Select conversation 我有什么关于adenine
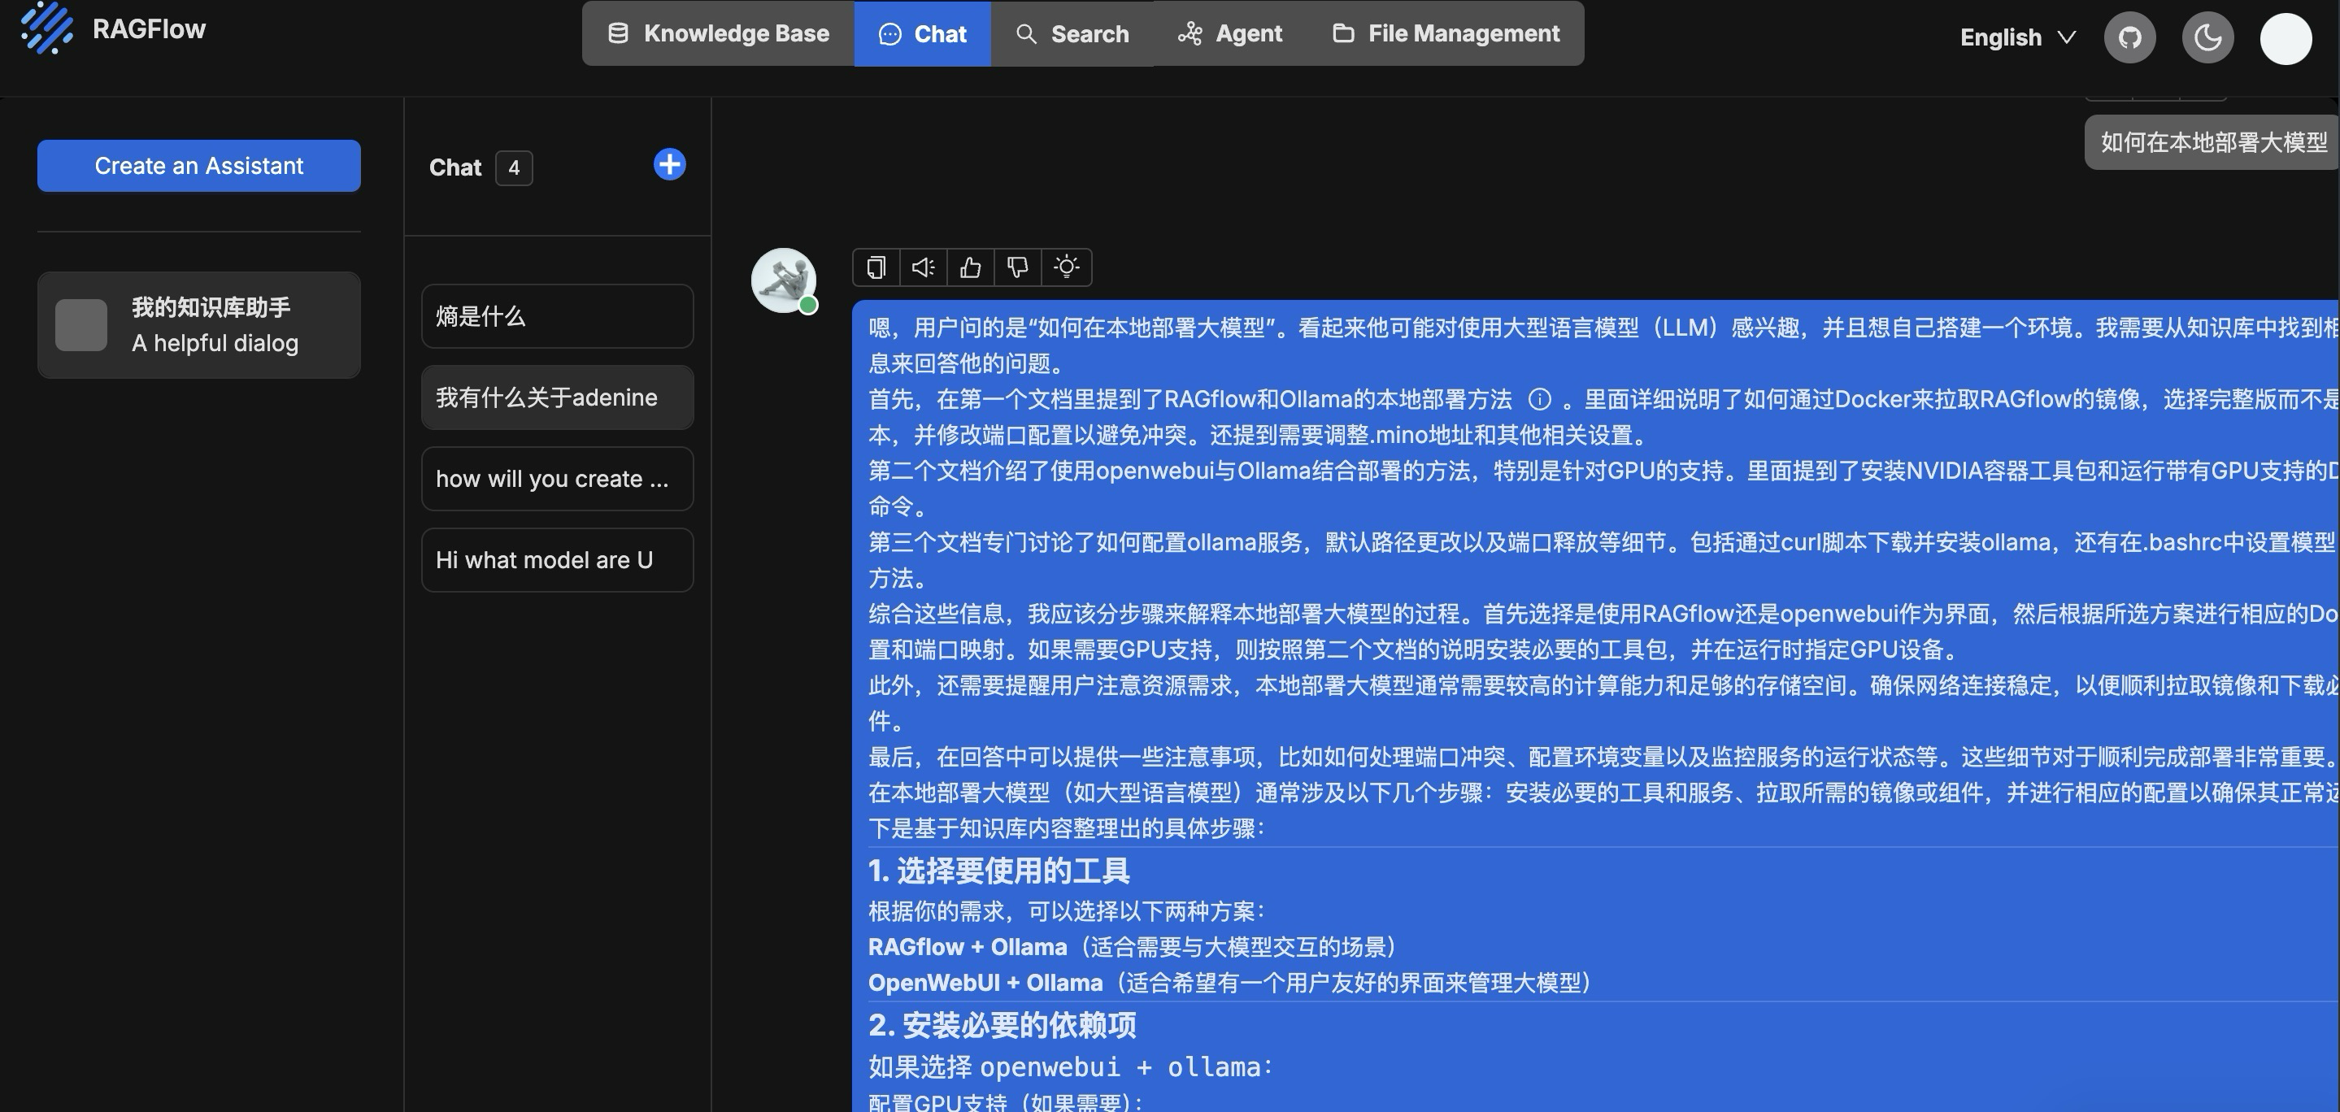The width and height of the screenshot is (2340, 1112). [557, 397]
